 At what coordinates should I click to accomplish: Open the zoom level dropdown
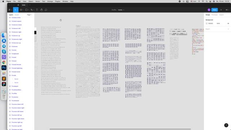point(227,10)
